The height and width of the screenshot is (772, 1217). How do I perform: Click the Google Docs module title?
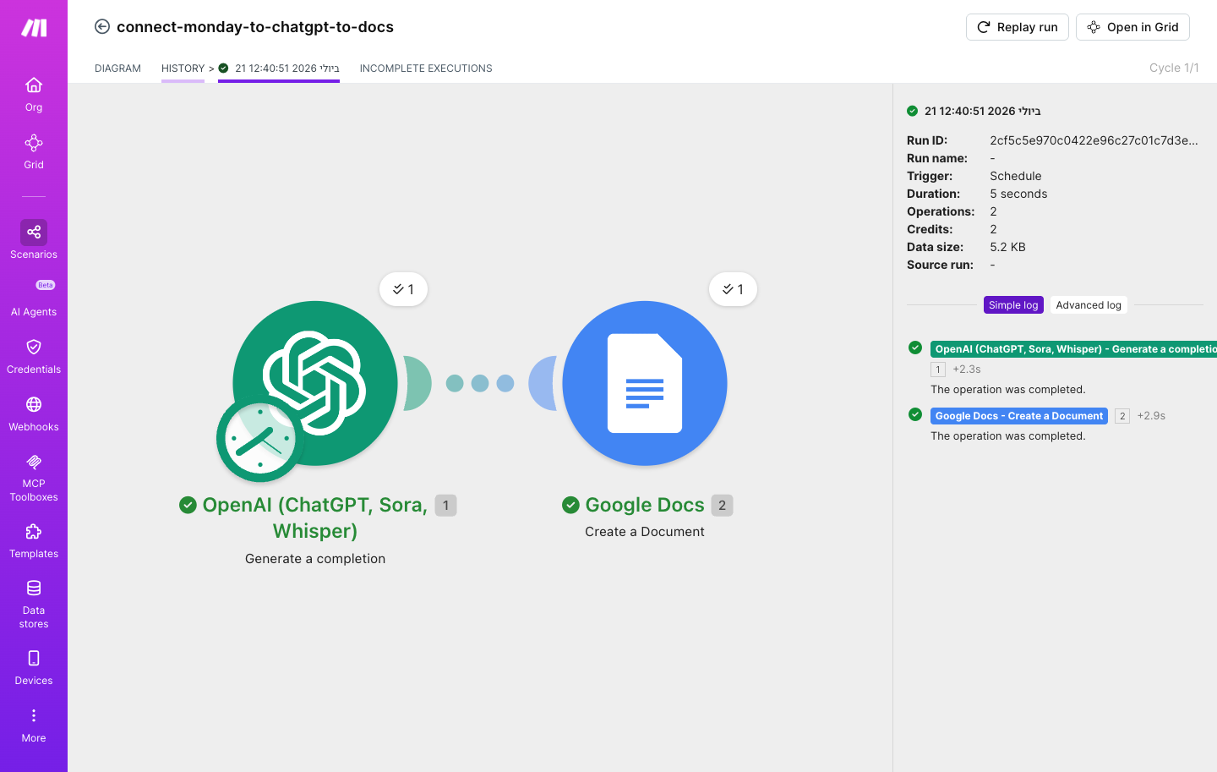click(645, 505)
